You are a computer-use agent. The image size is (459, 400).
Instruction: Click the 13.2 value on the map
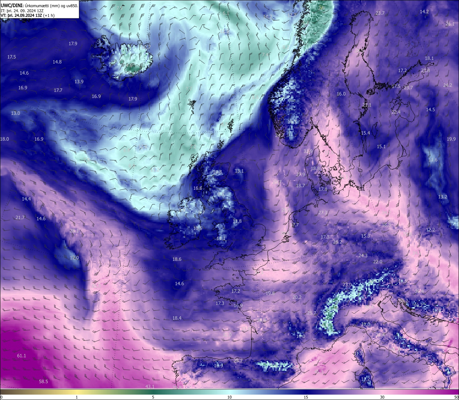pos(443,197)
